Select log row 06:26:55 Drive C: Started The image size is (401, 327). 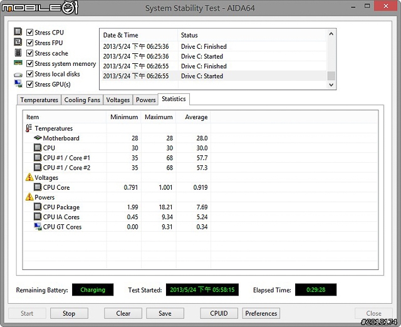214,76
